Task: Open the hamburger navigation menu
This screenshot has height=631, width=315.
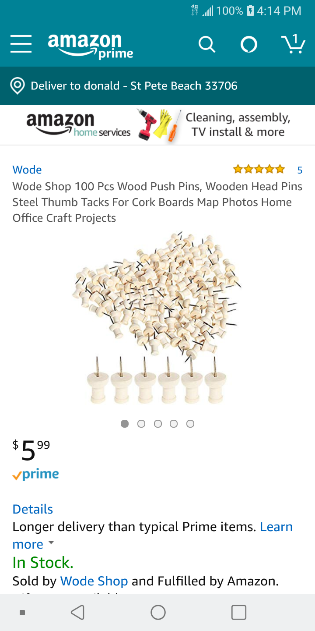Action: coord(21,44)
